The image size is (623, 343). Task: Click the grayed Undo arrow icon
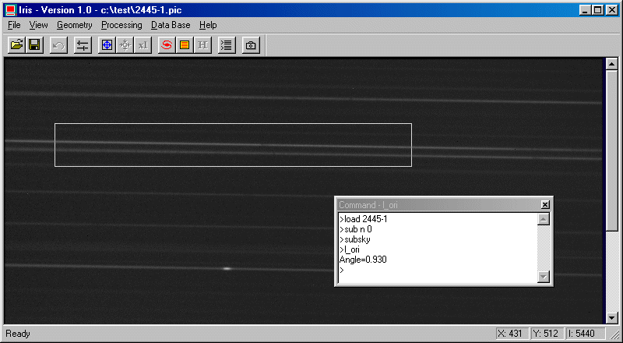coord(59,45)
